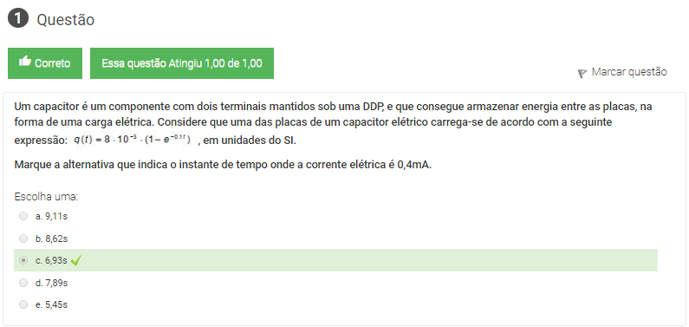689x327 pixels.
Task: Click the answer text 7,89s
Action: pos(56,283)
